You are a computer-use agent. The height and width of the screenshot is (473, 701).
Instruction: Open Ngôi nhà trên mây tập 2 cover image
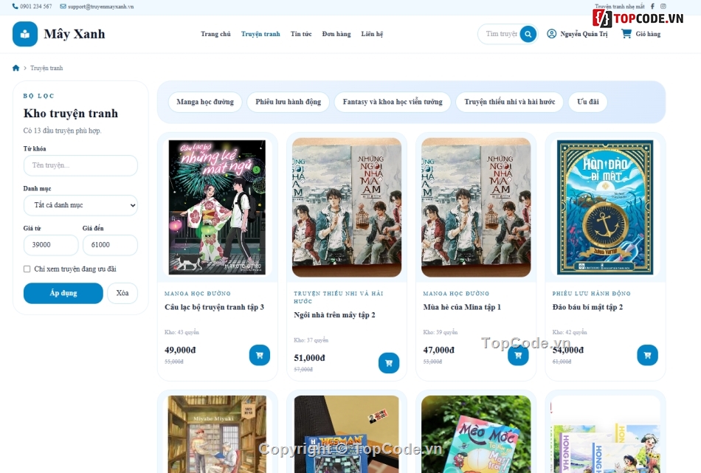pos(347,207)
